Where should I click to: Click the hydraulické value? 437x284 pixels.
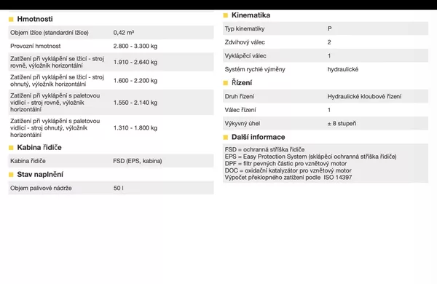[x=343, y=69]
